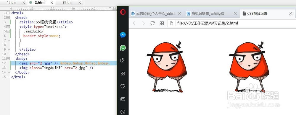Go forward with the browser forward arrow
296x115 pixels.
(144, 23)
